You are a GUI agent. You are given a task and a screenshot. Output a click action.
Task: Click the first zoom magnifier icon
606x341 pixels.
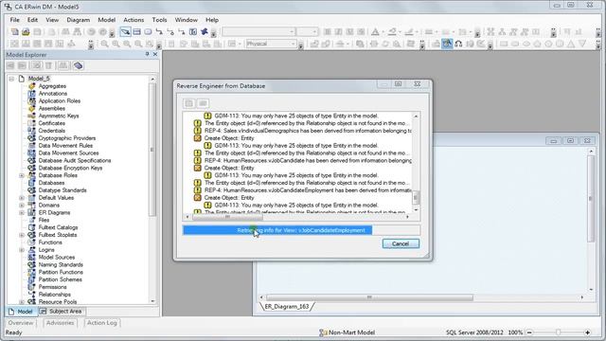[x=105, y=44]
